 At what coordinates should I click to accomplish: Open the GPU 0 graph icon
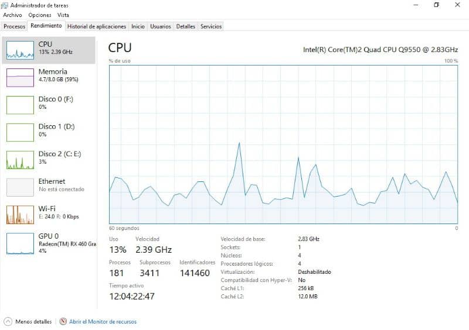pyautogui.click(x=20, y=243)
